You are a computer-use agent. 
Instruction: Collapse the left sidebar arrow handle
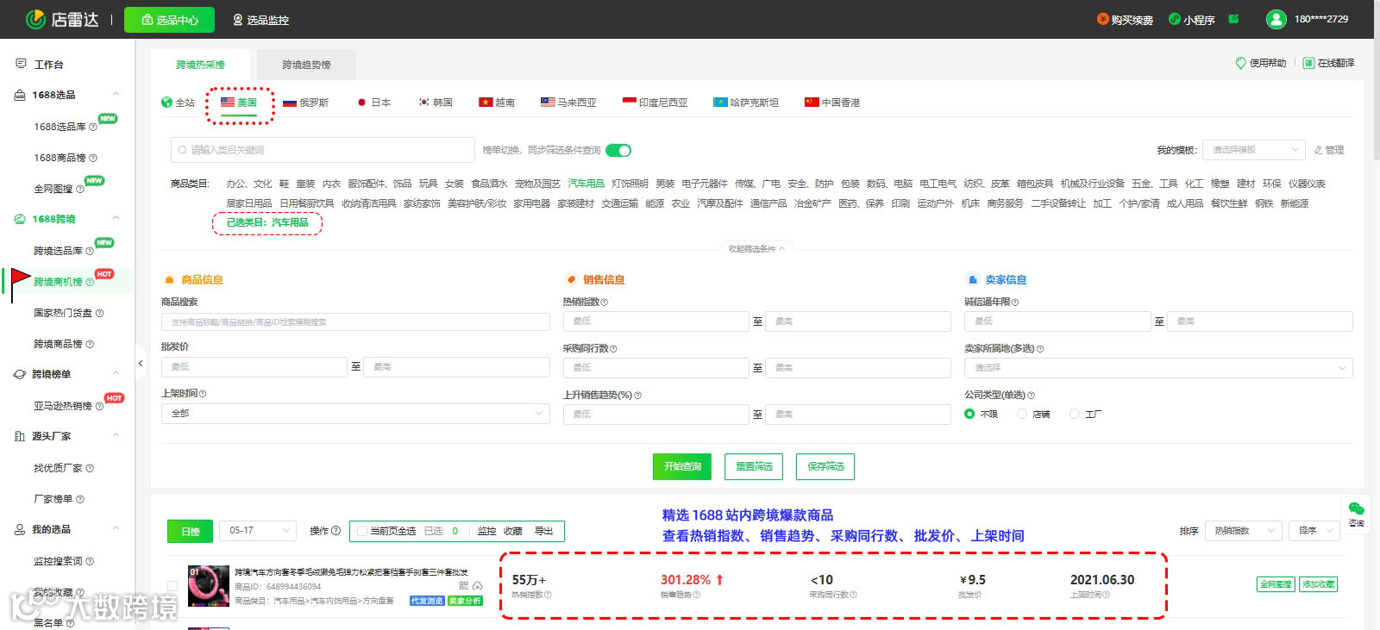coord(141,364)
